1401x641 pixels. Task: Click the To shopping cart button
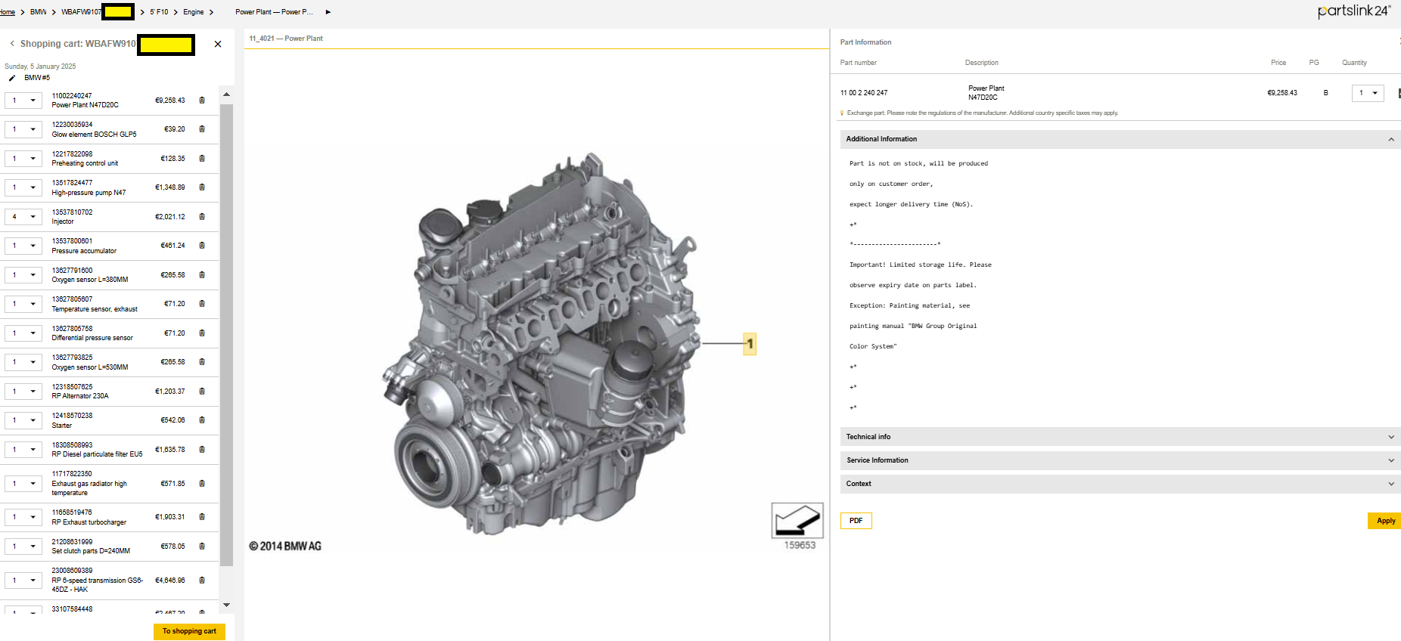point(189,631)
